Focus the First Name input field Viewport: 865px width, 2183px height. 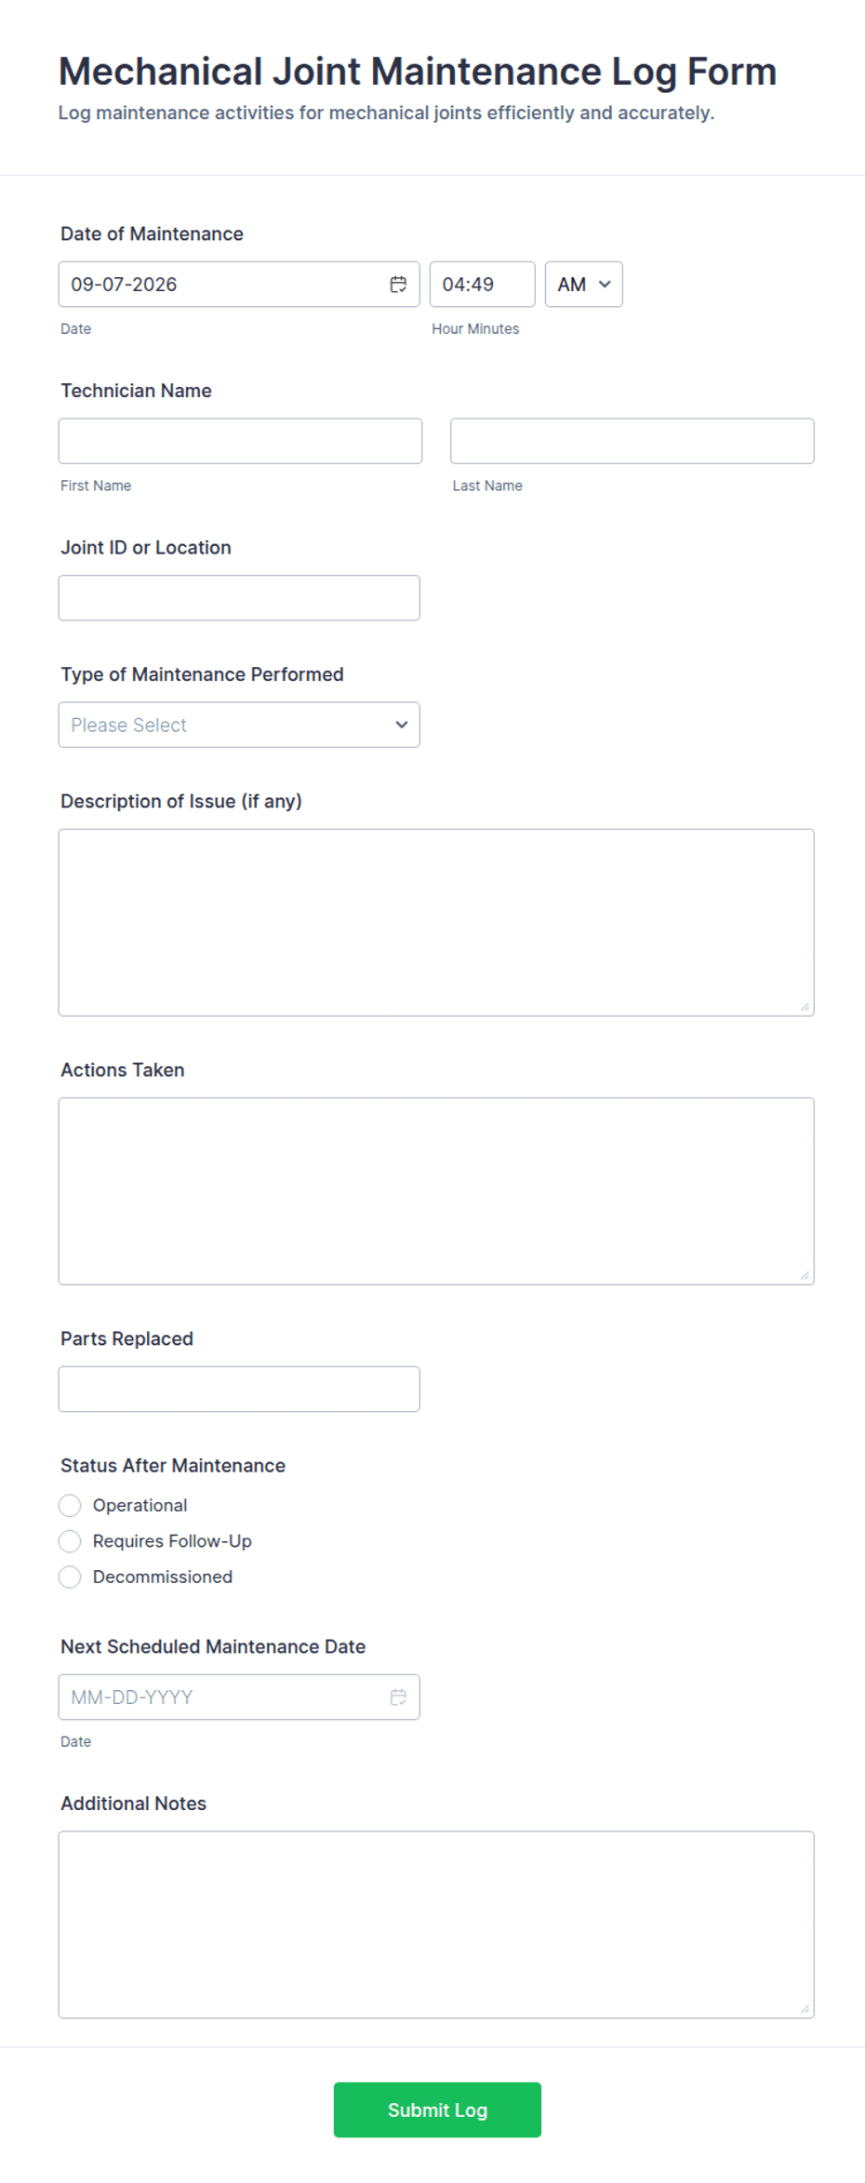(240, 441)
